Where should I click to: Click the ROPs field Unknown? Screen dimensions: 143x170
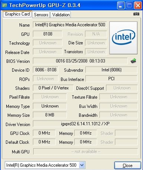tap(45, 79)
